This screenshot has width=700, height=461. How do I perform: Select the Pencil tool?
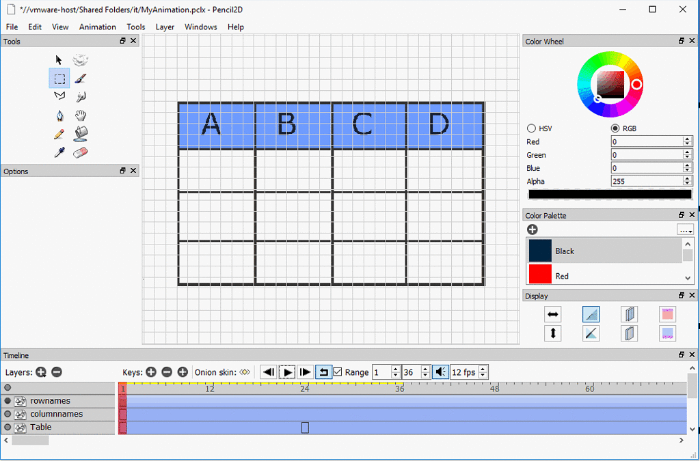coord(59,134)
